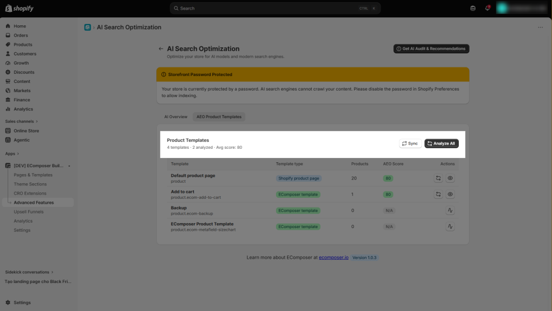Click AEO Score column header
The width and height of the screenshot is (552, 311).
[x=393, y=164]
